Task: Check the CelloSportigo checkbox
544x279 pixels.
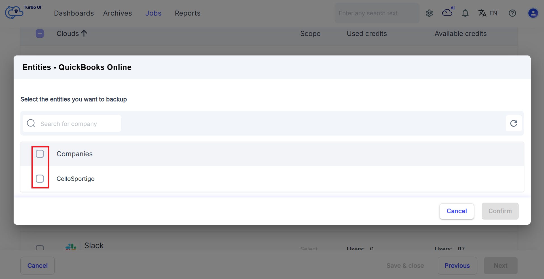Action: click(x=40, y=179)
